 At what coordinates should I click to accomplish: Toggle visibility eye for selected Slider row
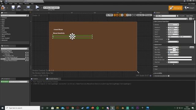(x=28, y=59)
